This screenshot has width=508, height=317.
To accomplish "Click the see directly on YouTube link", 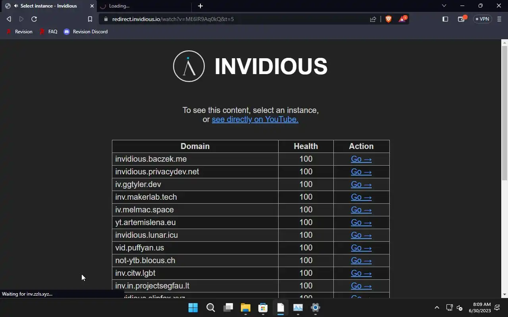I will 255,119.
